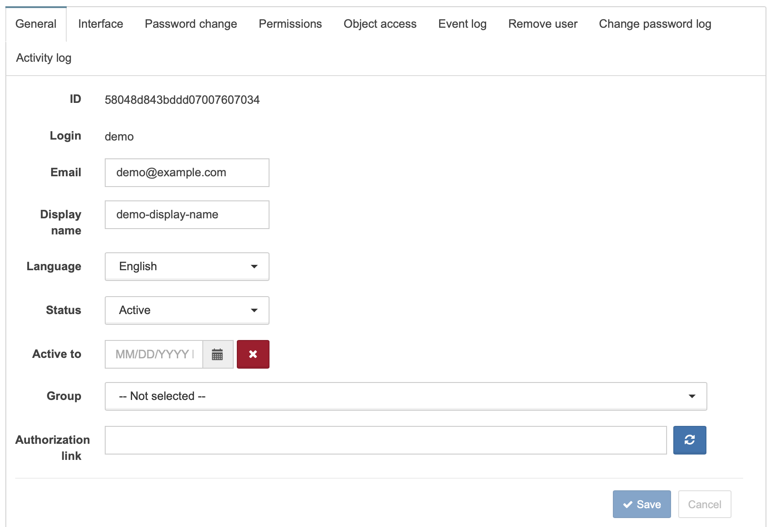This screenshot has height=527, width=770.
Task: Click into the Display name field
Action: pyautogui.click(x=187, y=215)
